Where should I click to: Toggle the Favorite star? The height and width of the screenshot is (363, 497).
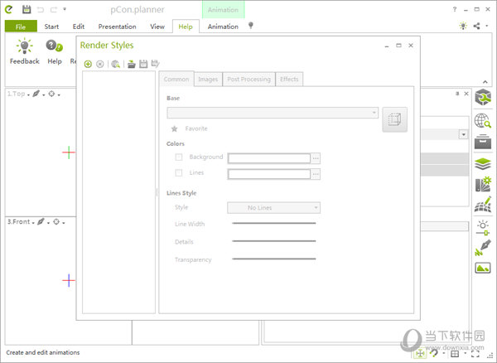point(174,128)
